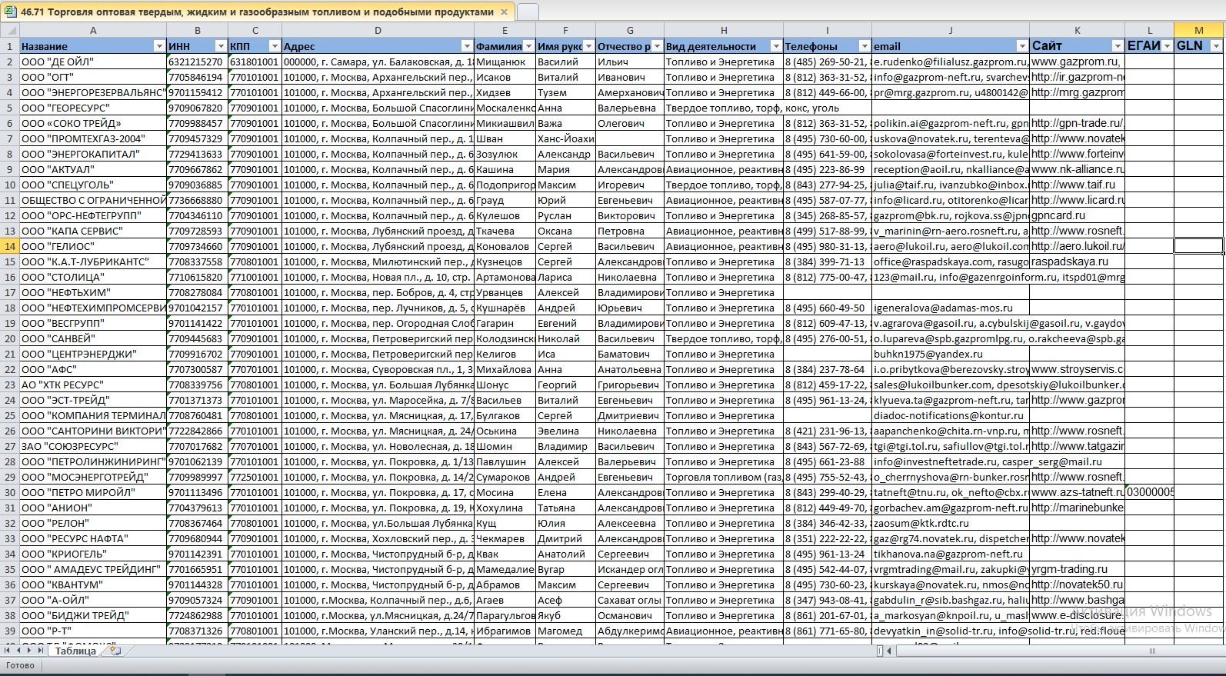The image size is (1226, 676).
Task: Select cell ООО "СТОЛИЦА"
Action: click(x=93, y=277)
